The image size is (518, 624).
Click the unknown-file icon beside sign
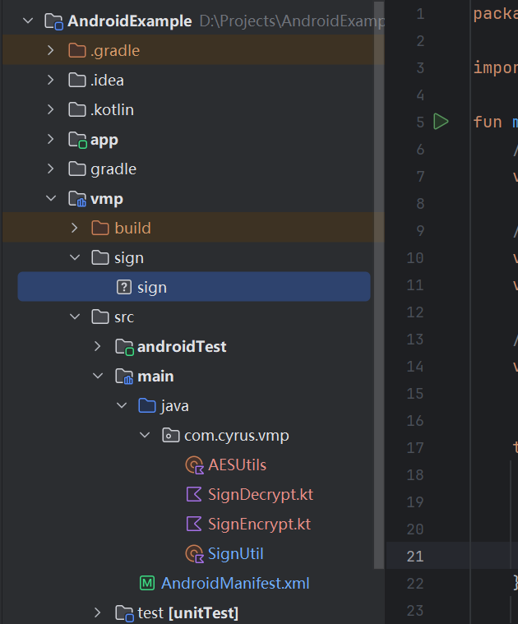[x=124, y=288]
